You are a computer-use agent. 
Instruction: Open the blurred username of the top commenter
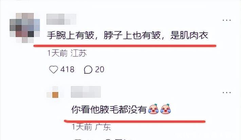tap(61, 19)
